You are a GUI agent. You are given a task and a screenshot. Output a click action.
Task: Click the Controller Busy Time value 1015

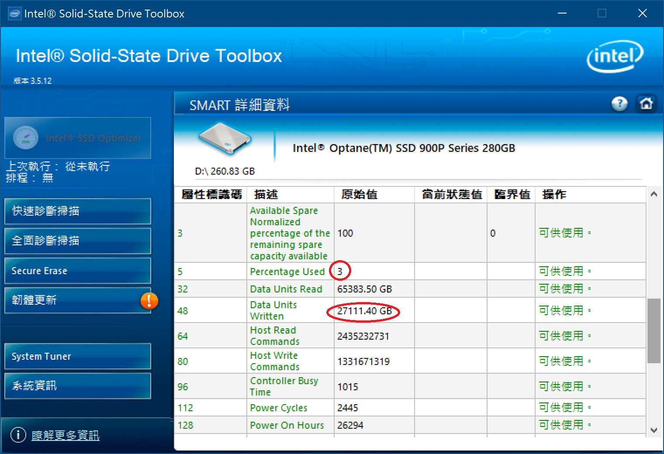(348, 387)
